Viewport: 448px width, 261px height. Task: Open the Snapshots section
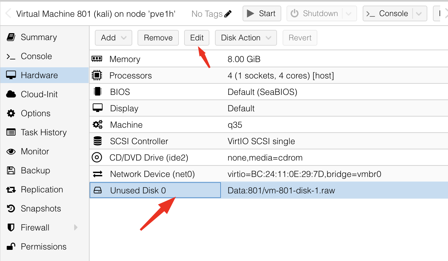click(41, 208)
